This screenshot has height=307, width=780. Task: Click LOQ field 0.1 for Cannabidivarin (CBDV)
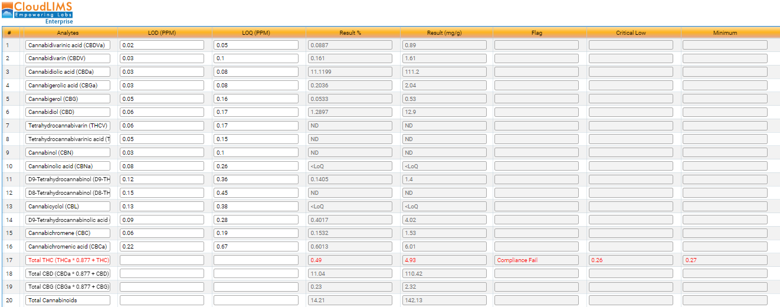(256, 58)
